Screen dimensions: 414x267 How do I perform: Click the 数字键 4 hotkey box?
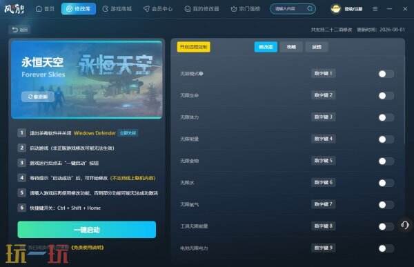click(x=323, y=139)
